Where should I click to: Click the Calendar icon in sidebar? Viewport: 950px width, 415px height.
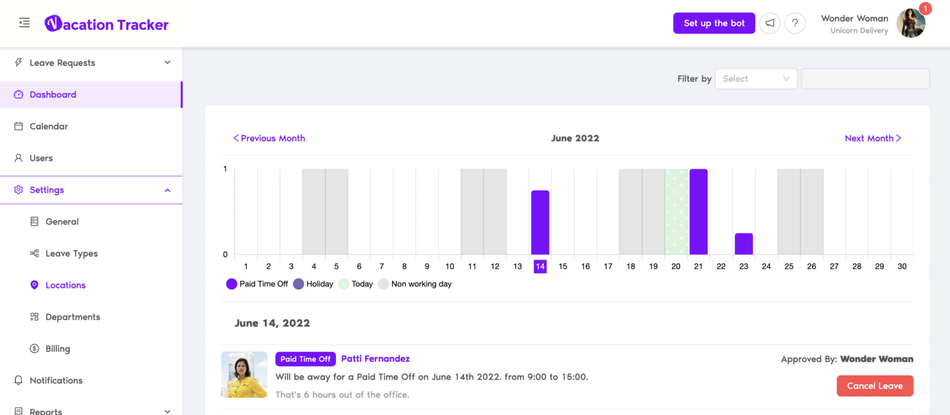[19, 126]
